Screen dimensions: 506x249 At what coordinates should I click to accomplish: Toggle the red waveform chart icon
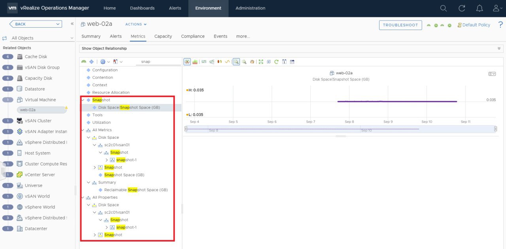(187, 62)
